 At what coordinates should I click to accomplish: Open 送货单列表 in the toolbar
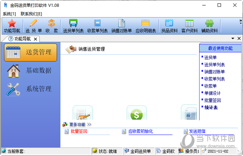(x=73, y=26)
